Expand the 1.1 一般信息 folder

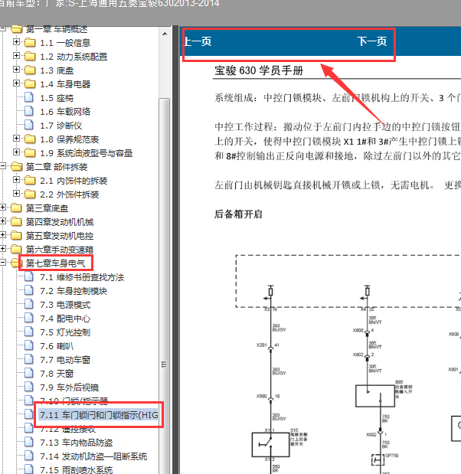click(17, 42)
